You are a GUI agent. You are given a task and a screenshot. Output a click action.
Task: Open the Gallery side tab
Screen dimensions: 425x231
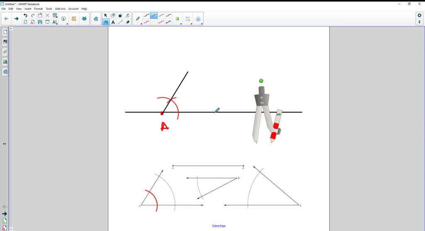(5, 42)
